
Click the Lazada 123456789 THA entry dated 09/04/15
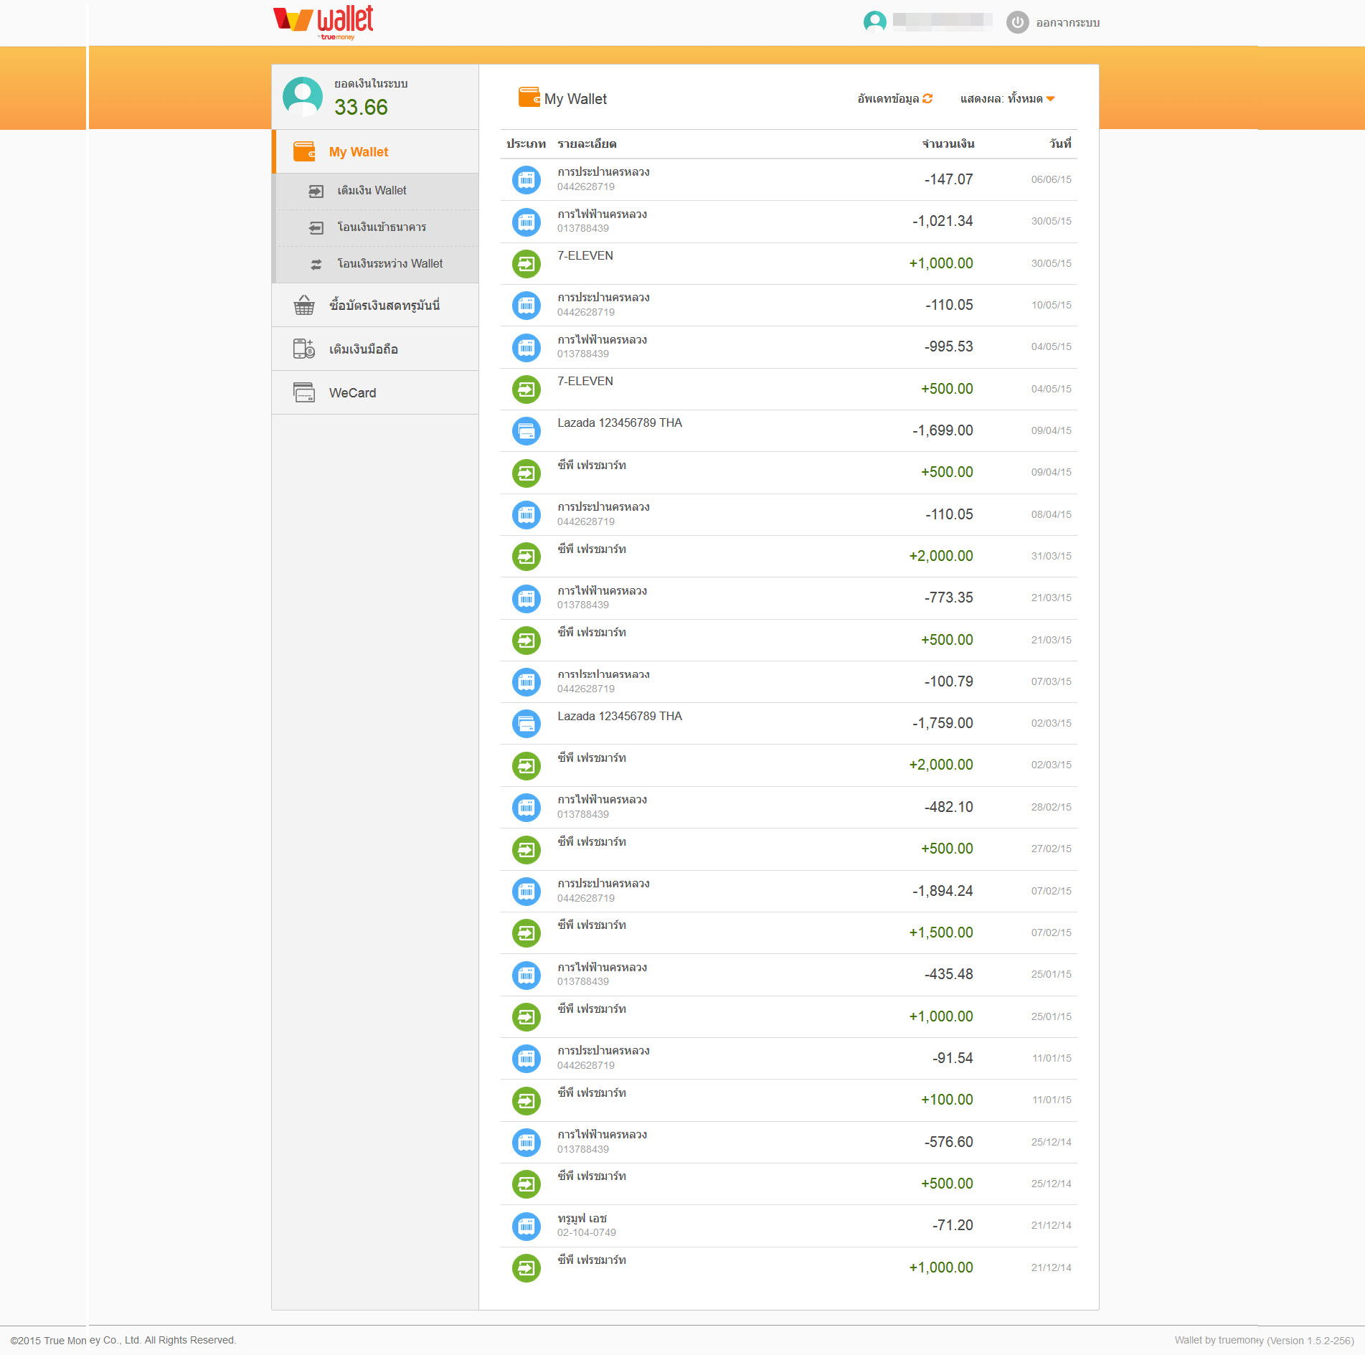pos(620,423)
